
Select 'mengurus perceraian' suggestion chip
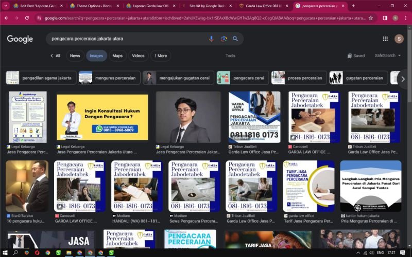point(110,78)
